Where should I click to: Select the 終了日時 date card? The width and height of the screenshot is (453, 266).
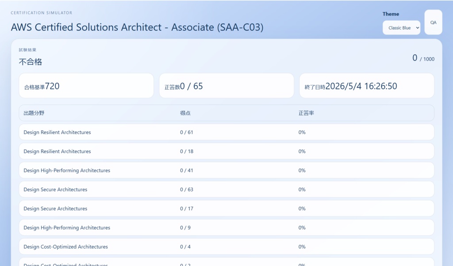pos(367,85)
